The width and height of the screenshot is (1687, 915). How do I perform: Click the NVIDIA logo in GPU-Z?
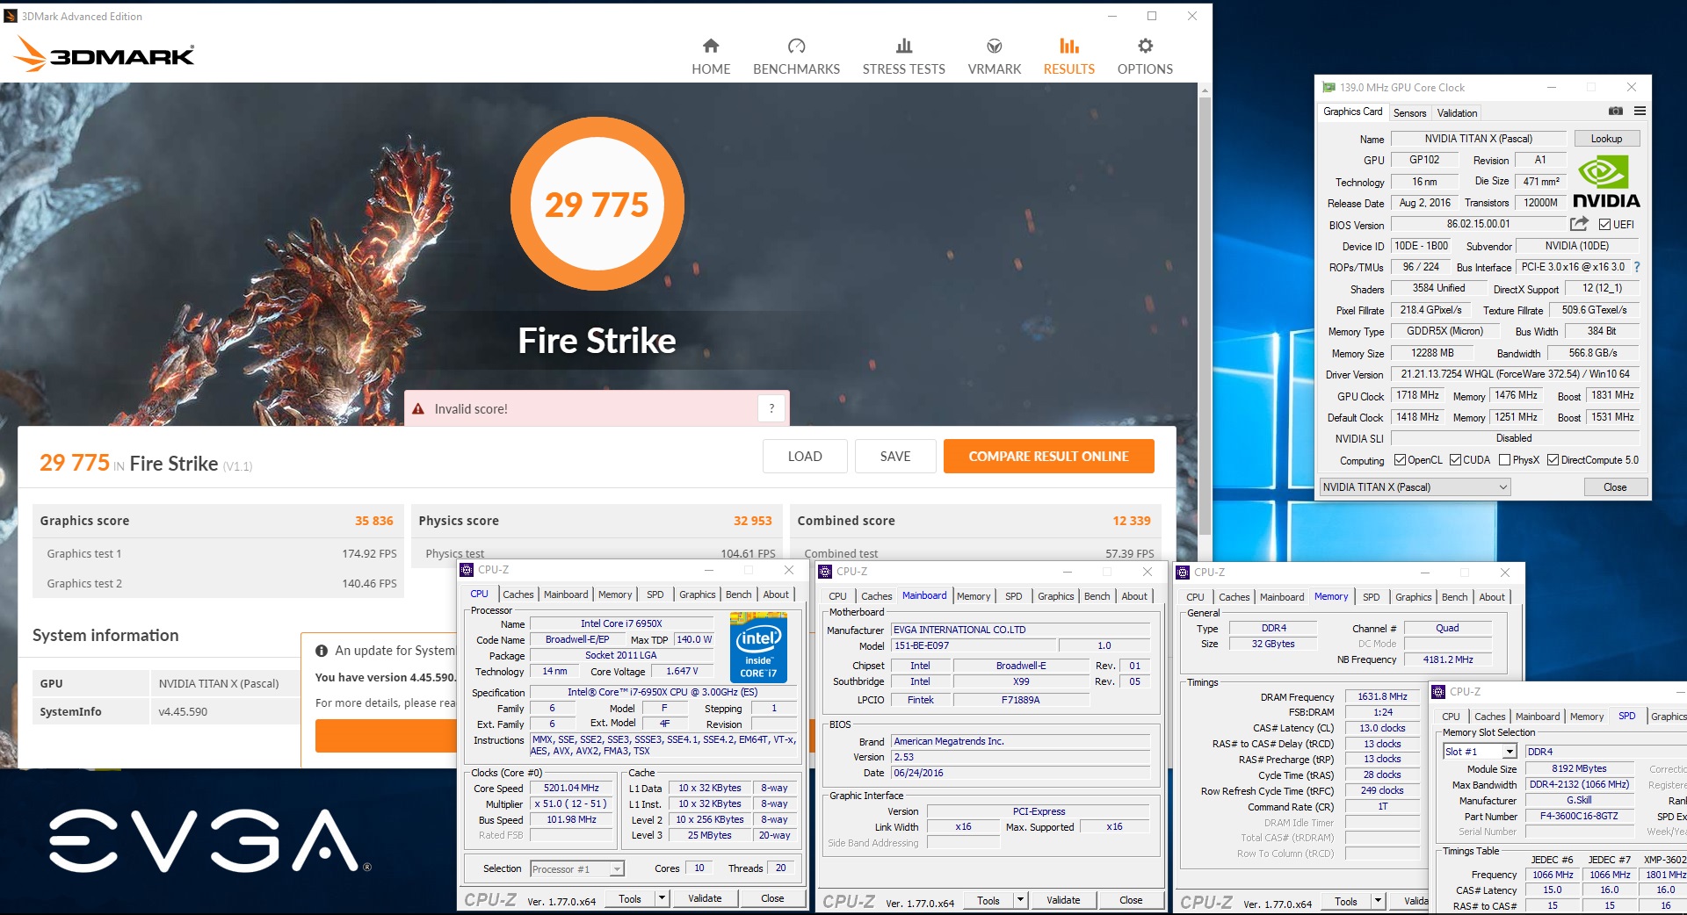coord(1605,182)
